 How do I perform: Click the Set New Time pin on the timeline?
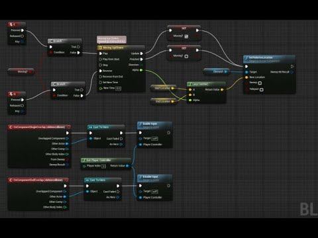pyautogui.click(x=101, y=82)
